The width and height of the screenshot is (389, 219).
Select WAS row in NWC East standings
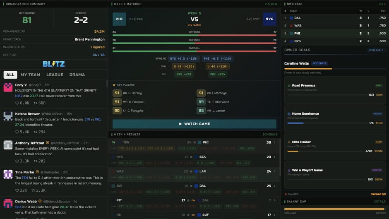(x=335, y=26)
